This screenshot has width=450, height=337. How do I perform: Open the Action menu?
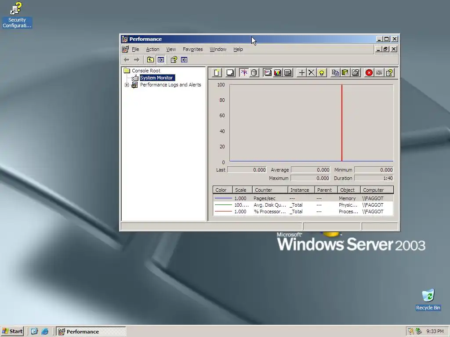(x=152, y=49)
